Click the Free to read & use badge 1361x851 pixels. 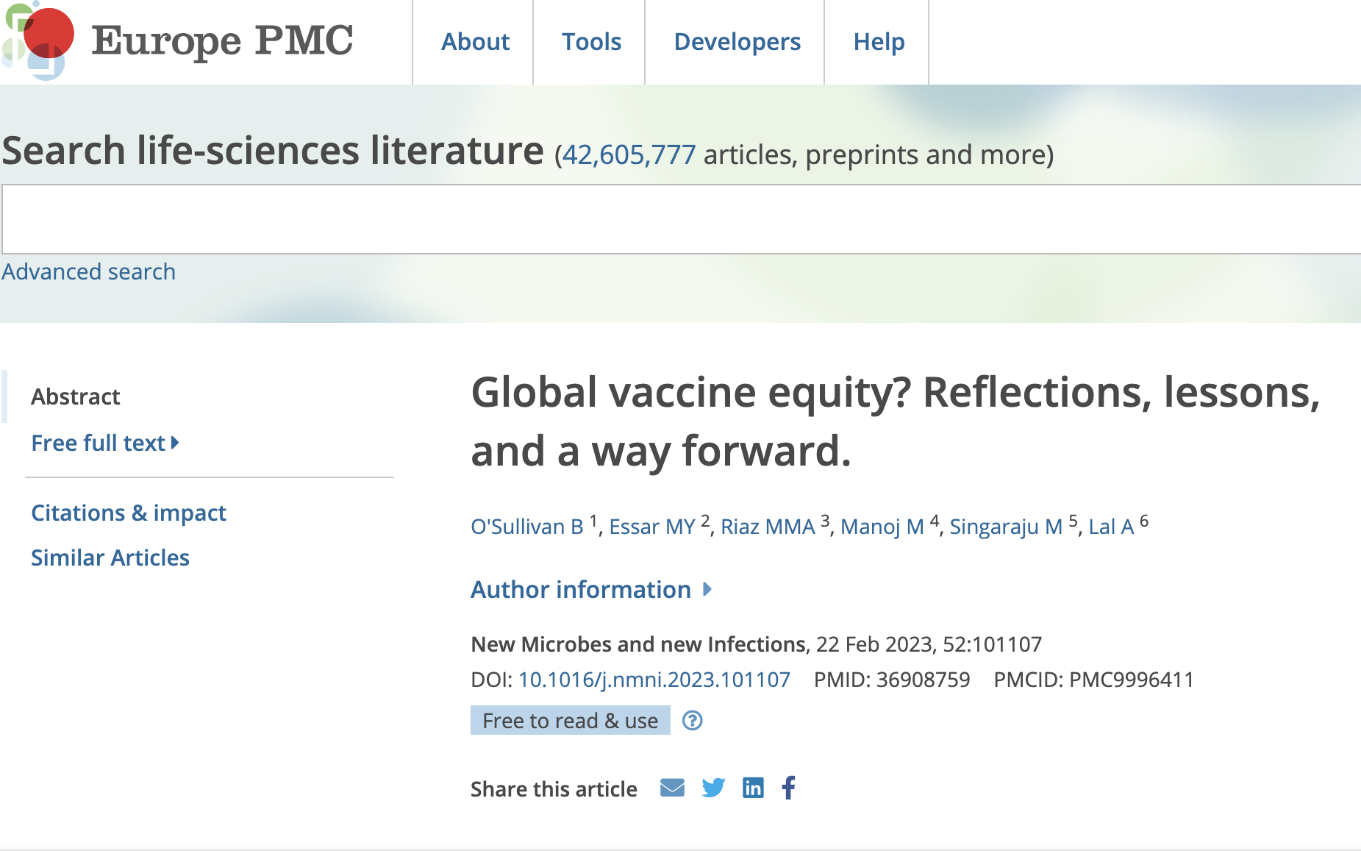click(570, 721)
